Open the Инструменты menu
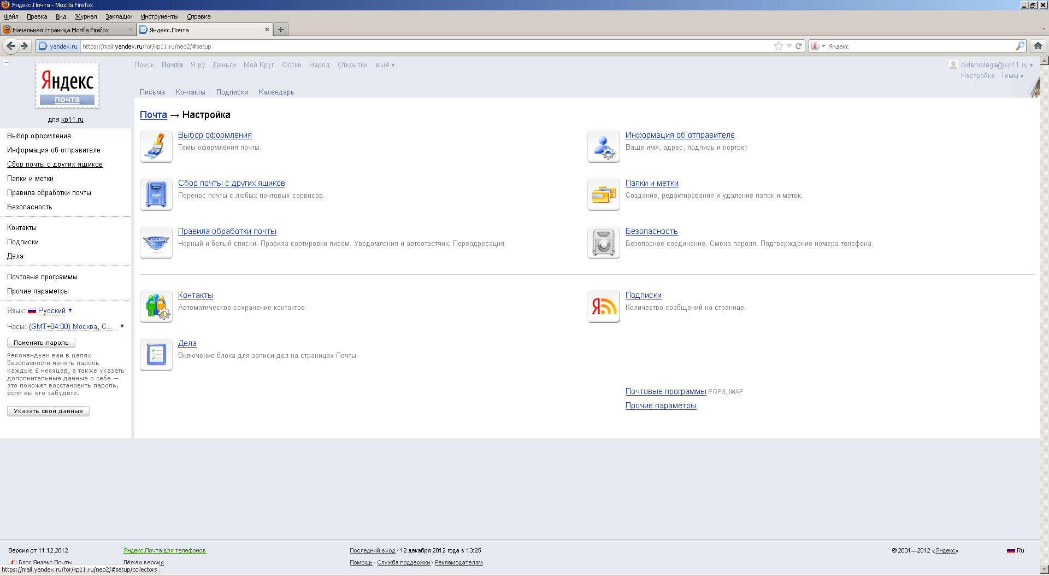 point(160,16)
